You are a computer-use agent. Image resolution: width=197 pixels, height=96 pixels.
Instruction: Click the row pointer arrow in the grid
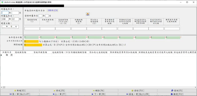tap(1, 55)
